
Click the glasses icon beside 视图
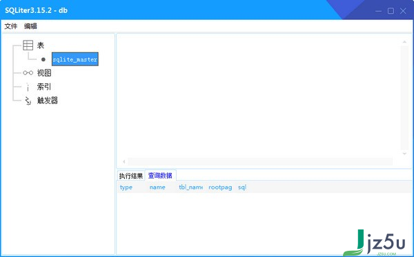(x=28, y=73)
